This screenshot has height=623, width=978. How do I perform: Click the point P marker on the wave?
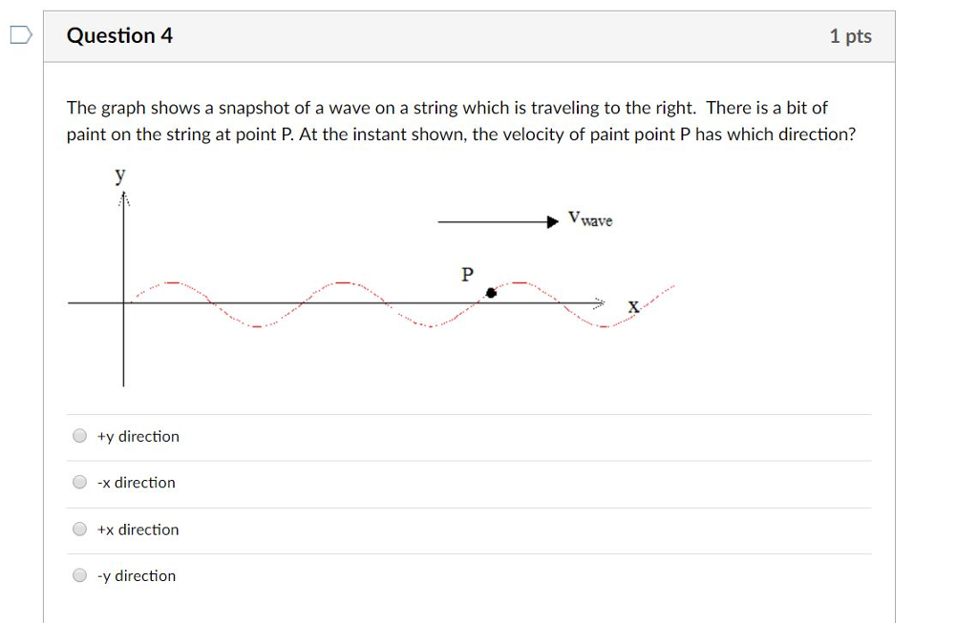pos(492,293)
